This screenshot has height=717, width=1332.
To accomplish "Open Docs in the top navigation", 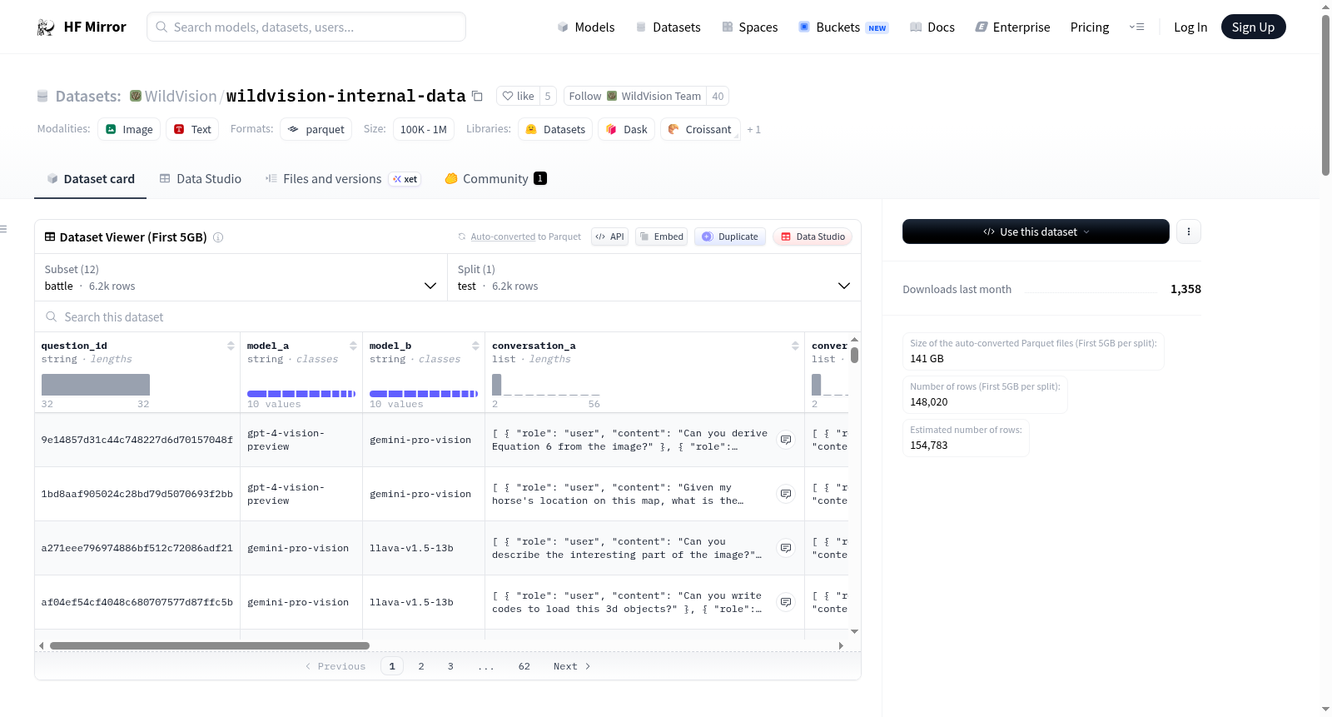I will (932, 27).
